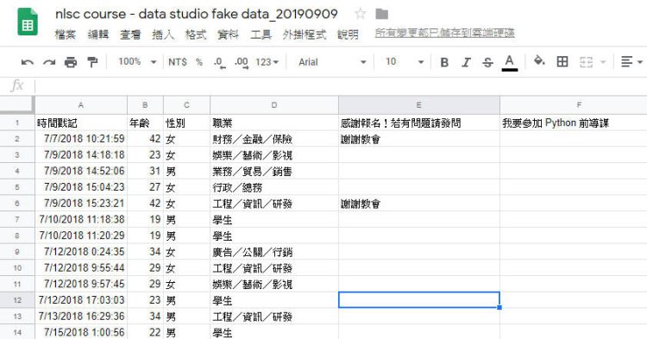Click the document title text
647x339 pixels.
[197, 14]
